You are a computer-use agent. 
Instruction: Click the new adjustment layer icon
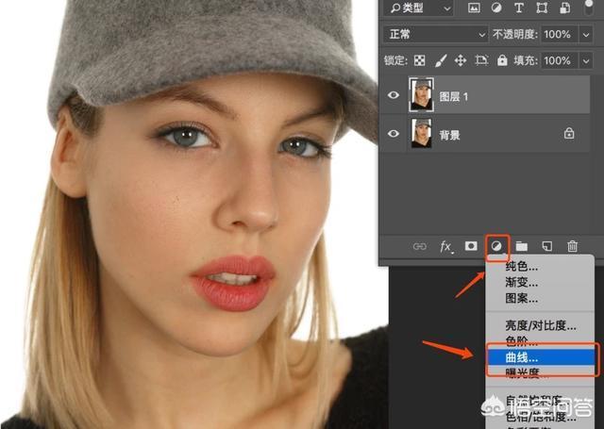(x=496, y=247)
